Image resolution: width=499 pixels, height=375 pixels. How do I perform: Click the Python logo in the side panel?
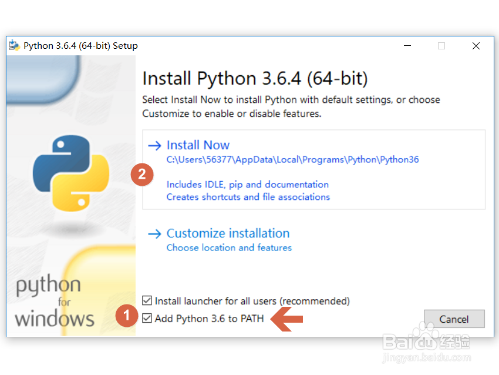[x=71, y=173]
